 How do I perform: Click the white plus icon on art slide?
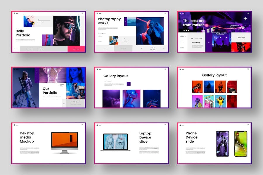245,19
